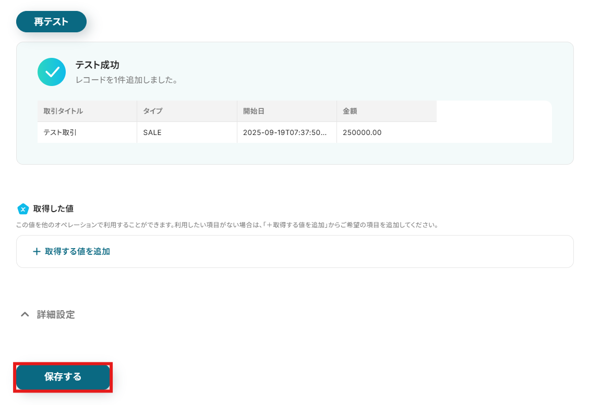
Task: Select the タイプ column header
Action: (187, 111)
